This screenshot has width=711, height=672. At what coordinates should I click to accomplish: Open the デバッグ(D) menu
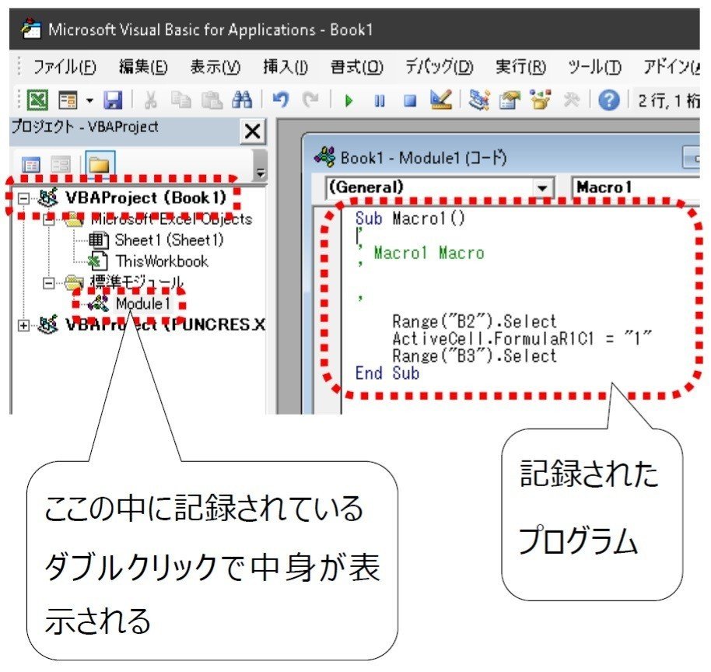tap(440, 67)
